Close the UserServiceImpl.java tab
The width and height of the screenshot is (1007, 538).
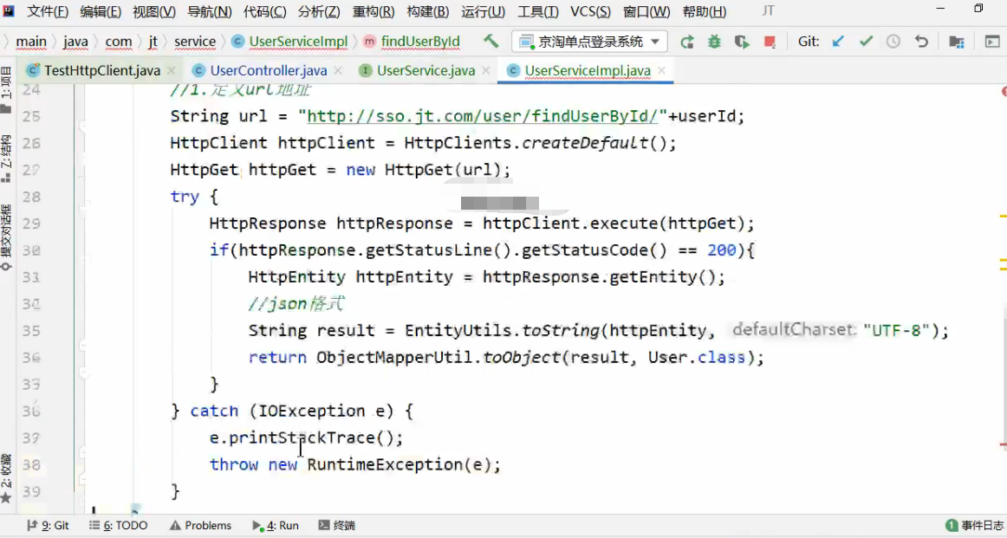[x=661, y=71]
